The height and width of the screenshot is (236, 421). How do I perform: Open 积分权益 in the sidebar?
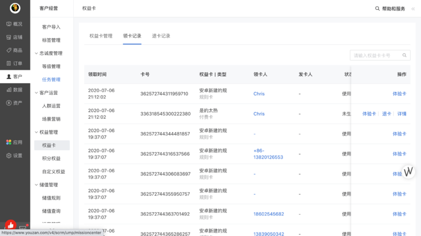[x=51, y=159]
